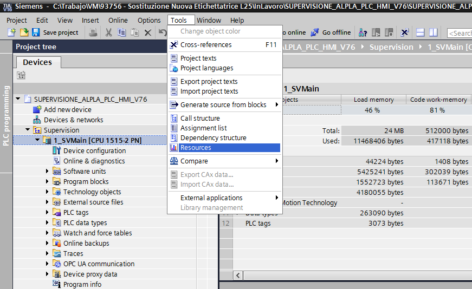Viewport: 472px width, 289px height.
Task: Split editor space vertically icon
Action: 433,32
